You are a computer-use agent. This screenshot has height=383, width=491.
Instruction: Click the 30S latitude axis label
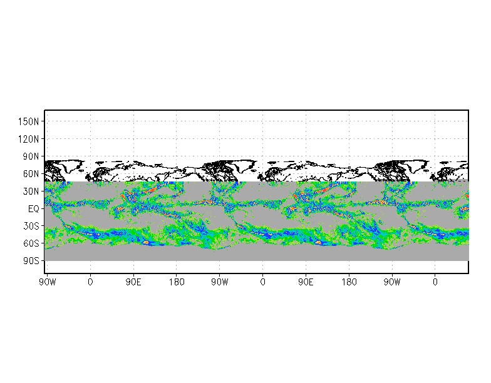coord(33,225)
